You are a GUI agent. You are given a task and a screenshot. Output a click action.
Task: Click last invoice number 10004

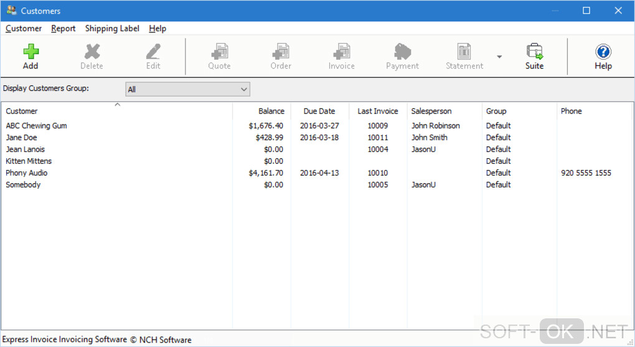click(x=378, y=149)
